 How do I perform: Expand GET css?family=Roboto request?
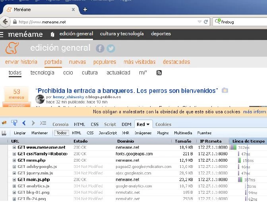point(14,154)
